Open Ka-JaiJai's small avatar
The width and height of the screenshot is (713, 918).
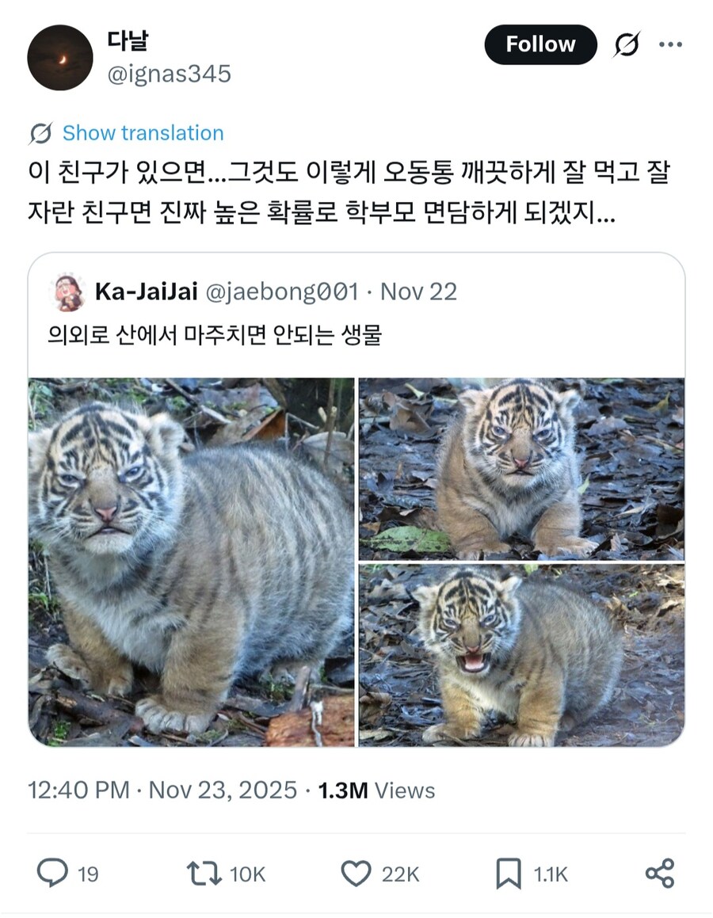coord(70,292)
